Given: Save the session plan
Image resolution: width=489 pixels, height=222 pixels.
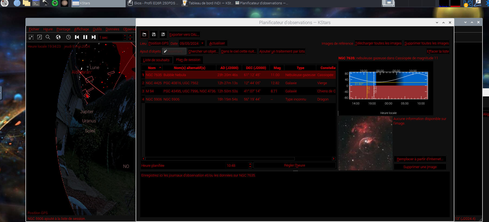Looking at the screenshot, I should tap(154, 34).
